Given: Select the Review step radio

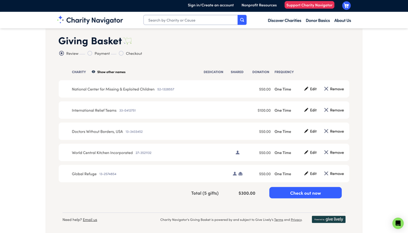Looking at the screenshot, I should (61, 53).
